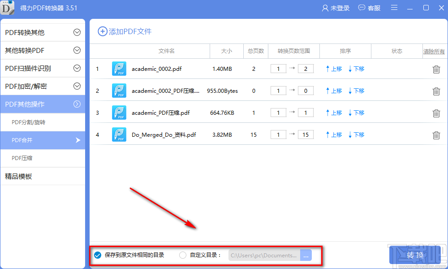Screen dimensions: 448x269
Task: Select the 自定义目录 radio button
Action: [183, 255]
